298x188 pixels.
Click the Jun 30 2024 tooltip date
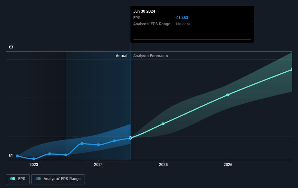coord(144,11)
